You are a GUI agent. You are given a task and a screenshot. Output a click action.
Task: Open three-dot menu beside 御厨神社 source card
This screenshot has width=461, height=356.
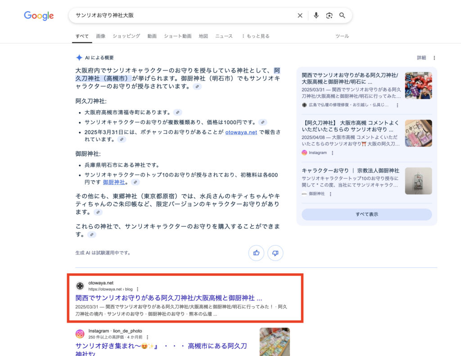330,194
